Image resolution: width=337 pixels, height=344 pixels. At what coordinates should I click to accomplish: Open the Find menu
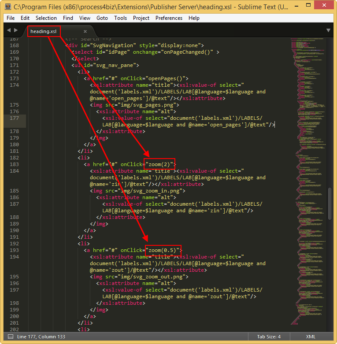coord(68,18)
